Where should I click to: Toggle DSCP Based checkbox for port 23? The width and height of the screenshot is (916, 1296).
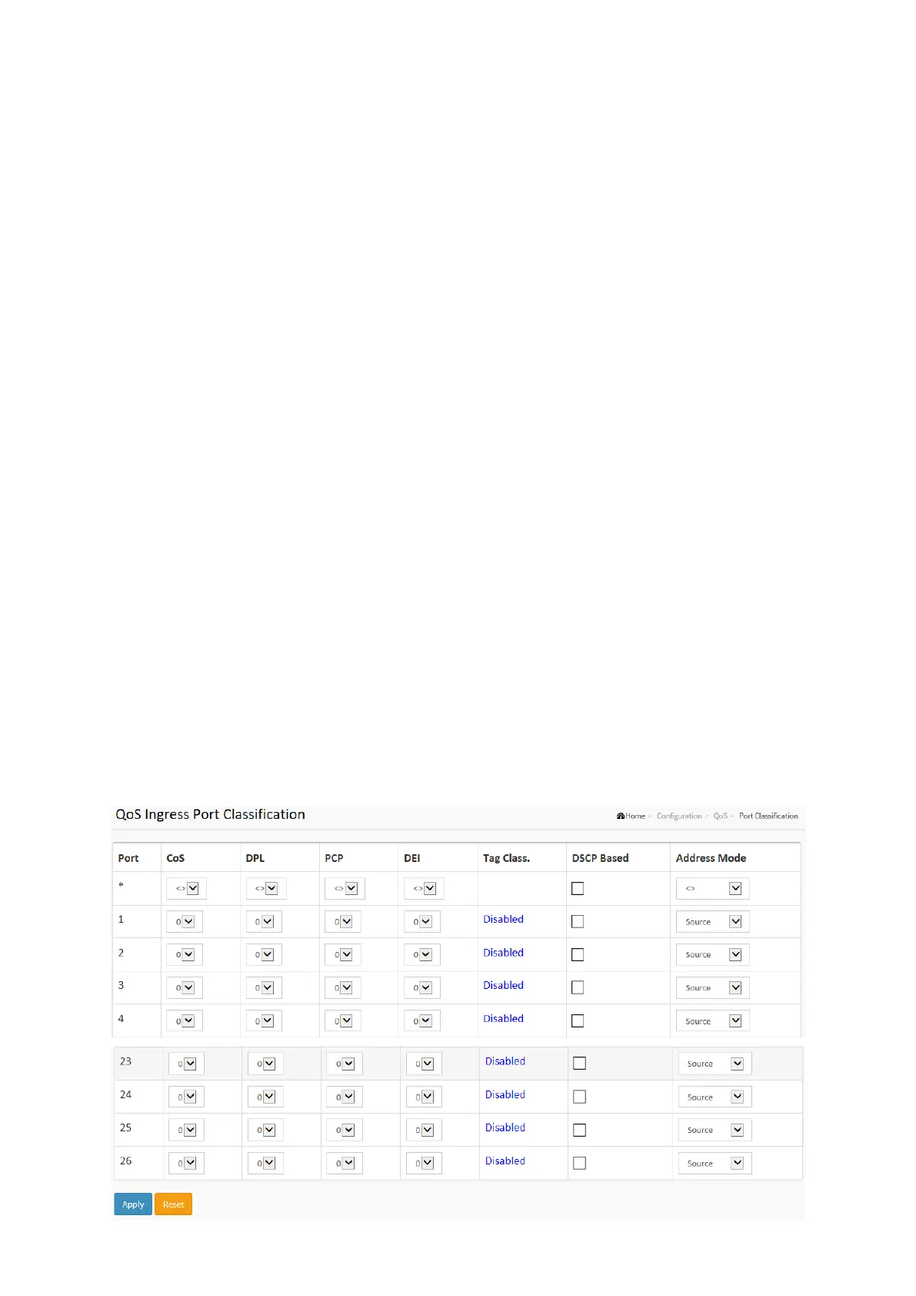pos(580,1063)
